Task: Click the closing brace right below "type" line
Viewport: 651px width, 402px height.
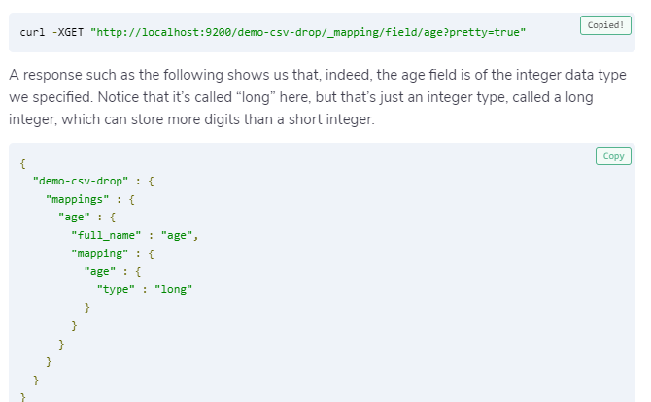Action: pos(86,308)
